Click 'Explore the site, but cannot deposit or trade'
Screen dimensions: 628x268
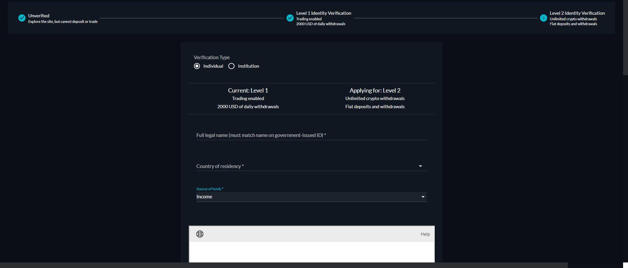(x=63, y=22)
